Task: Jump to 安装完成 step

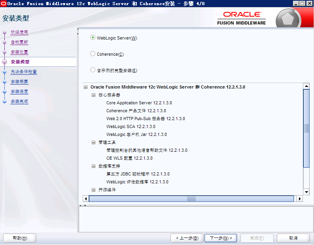Action: tap(19, 101)
